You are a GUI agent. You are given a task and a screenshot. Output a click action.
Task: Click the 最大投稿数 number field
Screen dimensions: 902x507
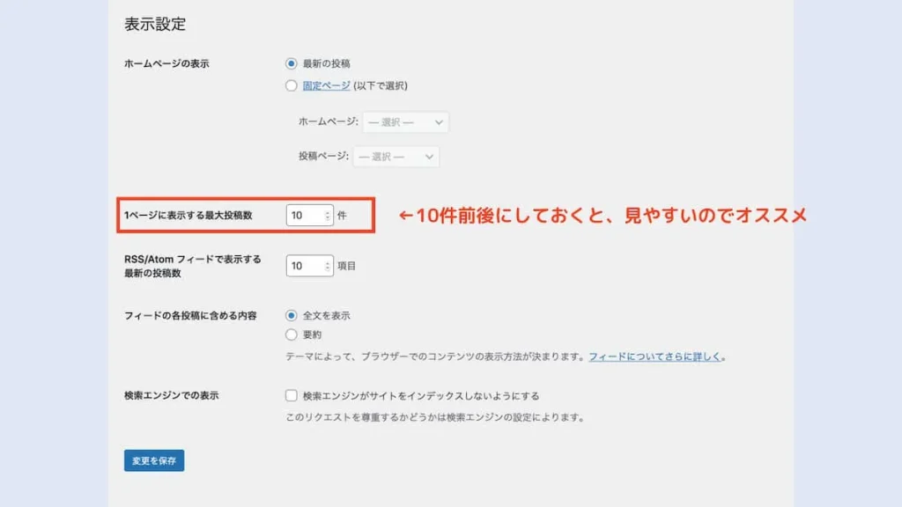tap(309, 215)
